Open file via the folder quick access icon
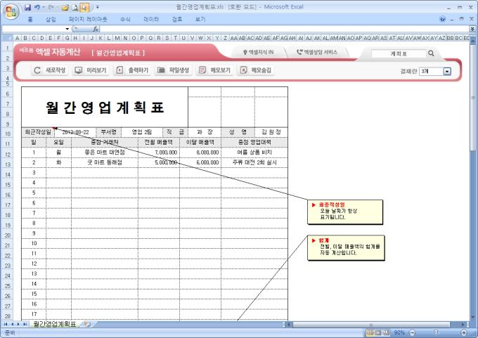Screen dimensions: 478x338 pyautogui.click(x=65, y=7)
